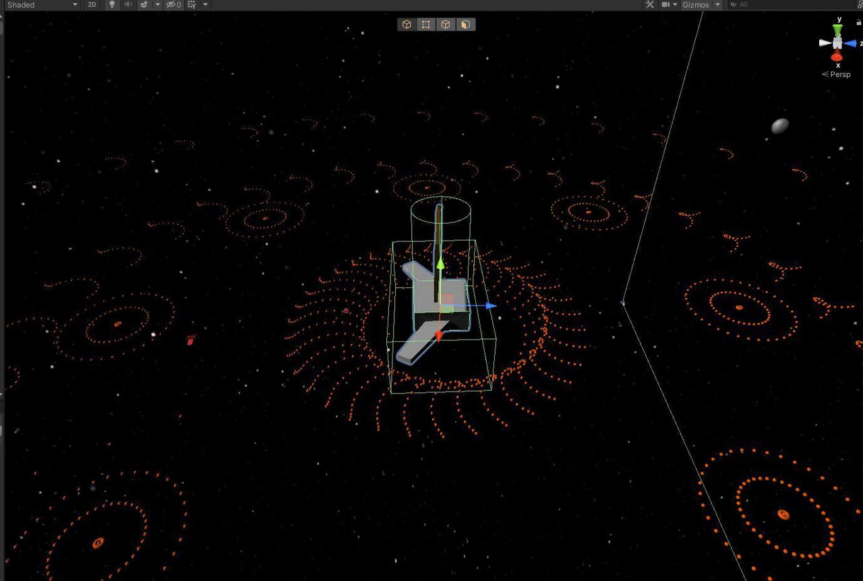Open grid settings dropdown arrow

[x=205, y=5]
